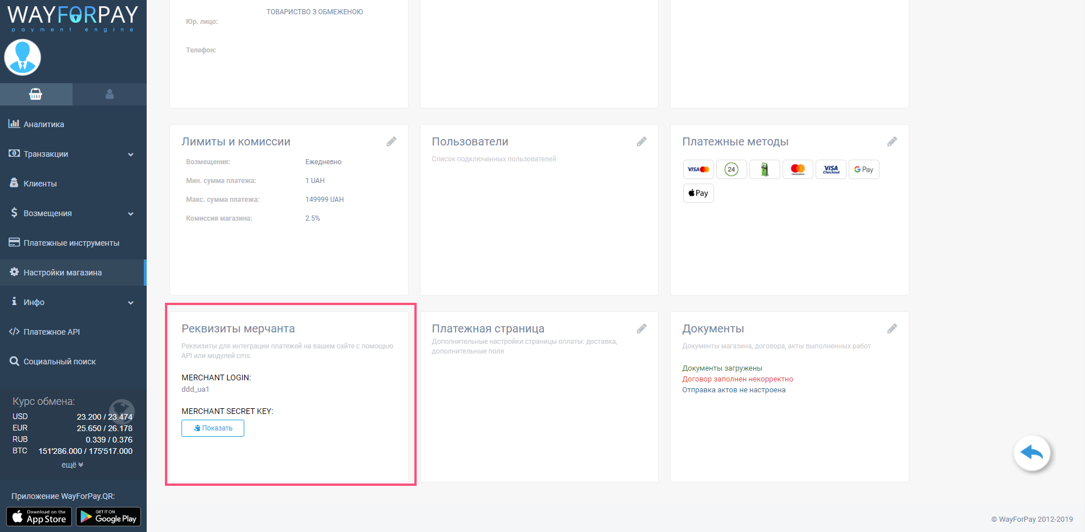Click the user avatar profile picture
Image resolution: width=1085 pixels, height=532 pixels.
23,58
